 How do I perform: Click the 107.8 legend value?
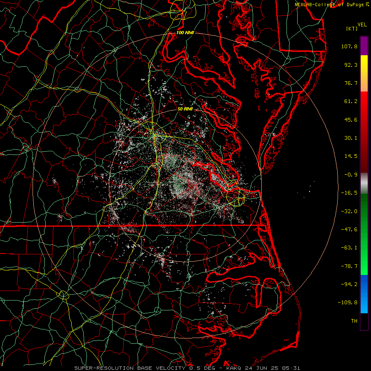tap(349, 46)
